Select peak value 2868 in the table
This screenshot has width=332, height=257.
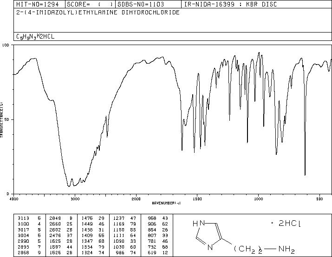point(23,252)
